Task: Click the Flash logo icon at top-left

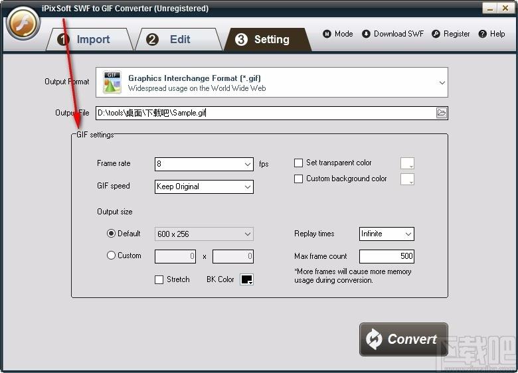Action: (23, 25)
